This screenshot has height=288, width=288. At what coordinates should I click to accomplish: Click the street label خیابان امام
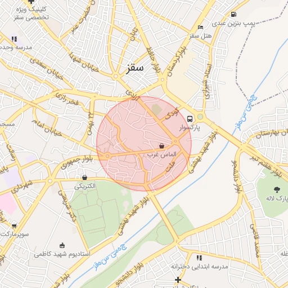pyautogui.click(x=47, y=128)
